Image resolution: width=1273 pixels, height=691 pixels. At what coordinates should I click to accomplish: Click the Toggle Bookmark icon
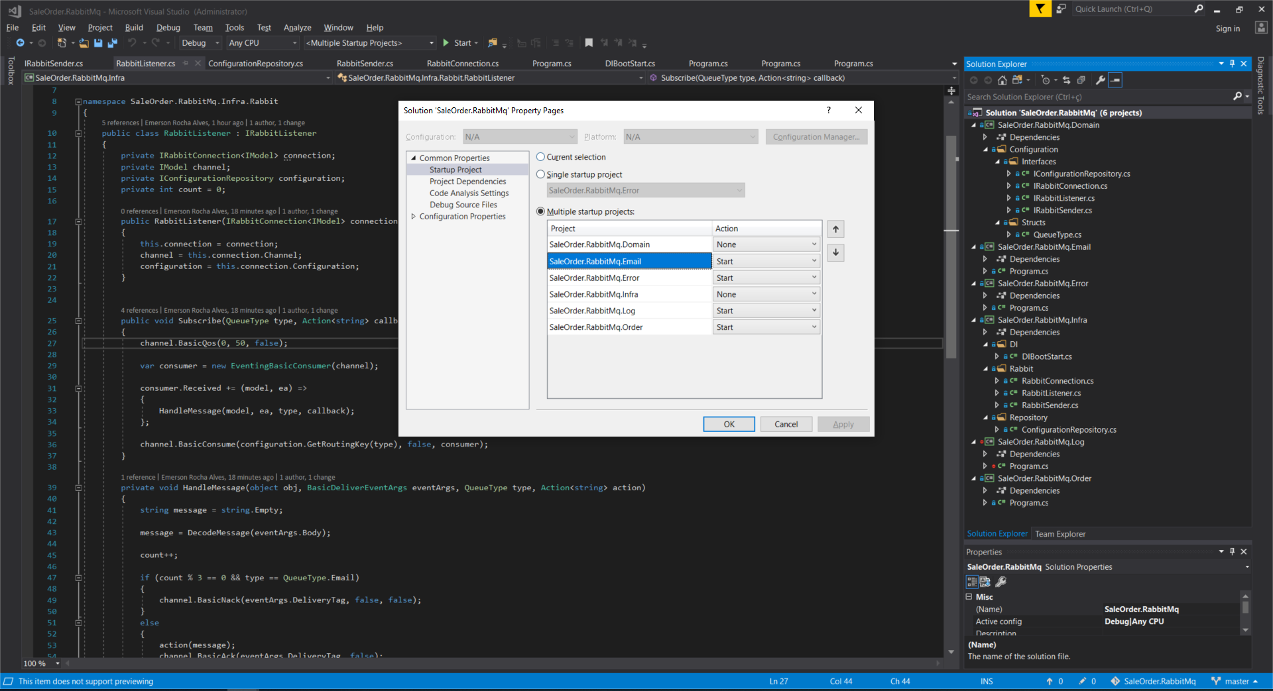pos(589,43)
